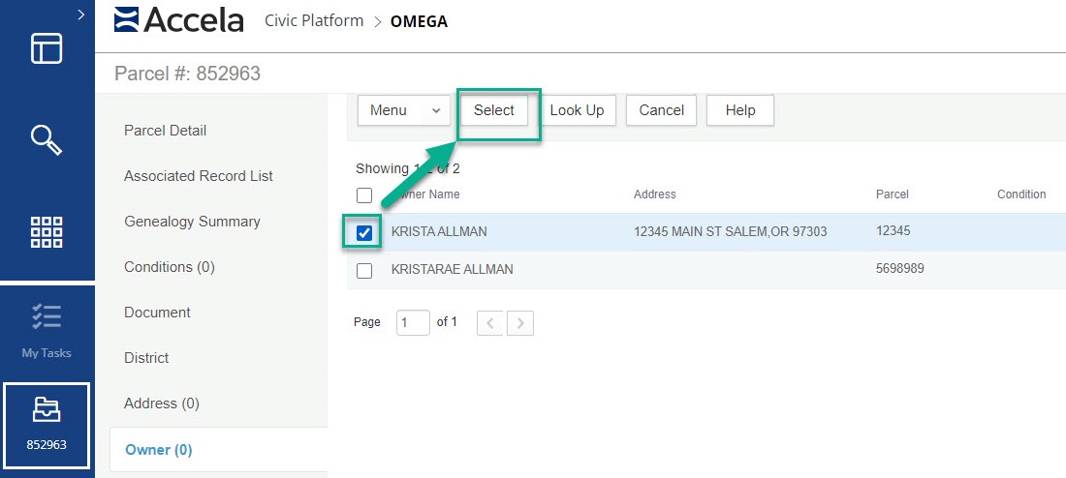Open the Genealogy Summary tab
Screen dimensions: 1066x478
192,222
